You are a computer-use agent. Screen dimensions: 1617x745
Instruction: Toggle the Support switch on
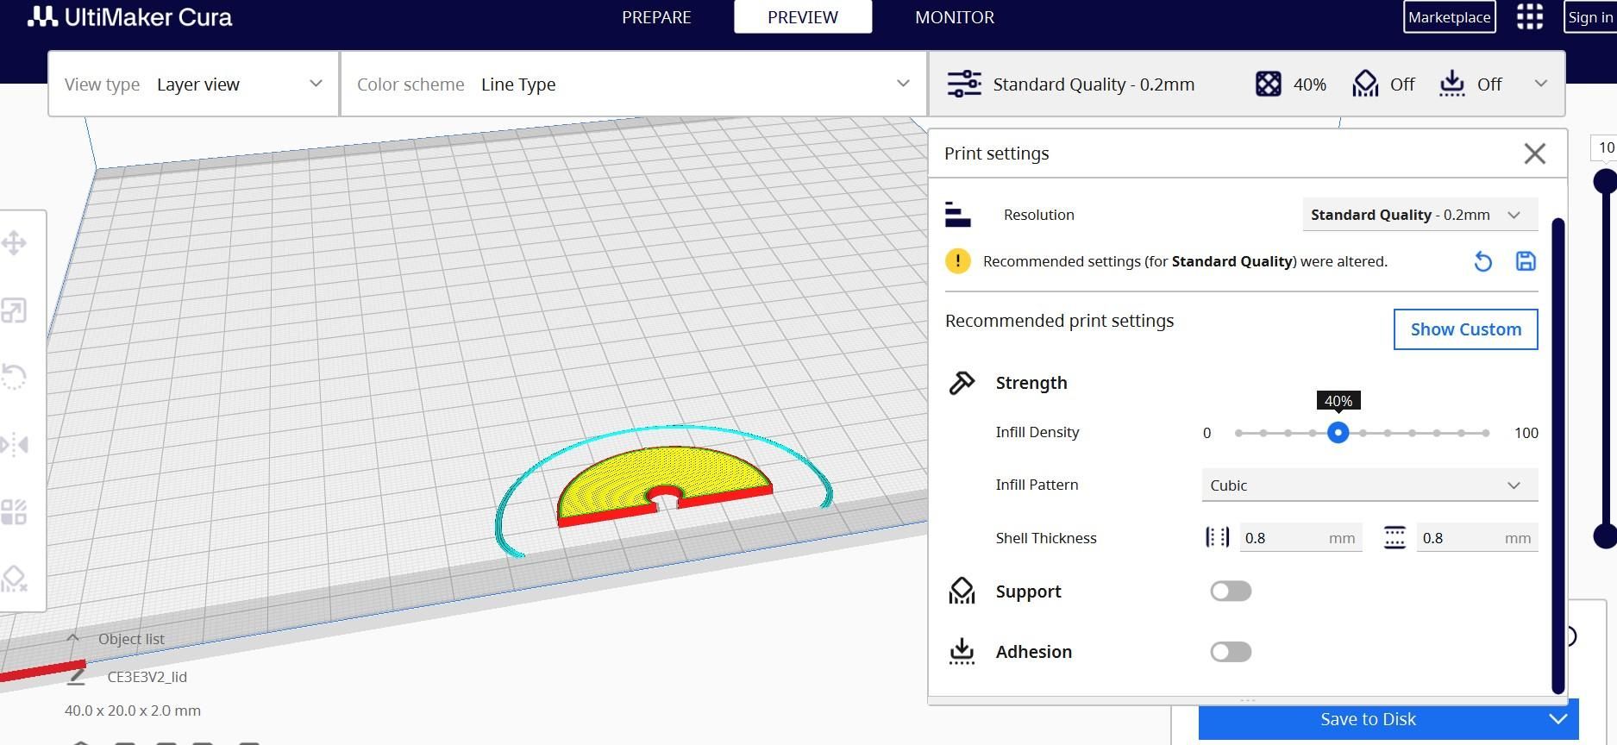click(x=1231, y=592)
